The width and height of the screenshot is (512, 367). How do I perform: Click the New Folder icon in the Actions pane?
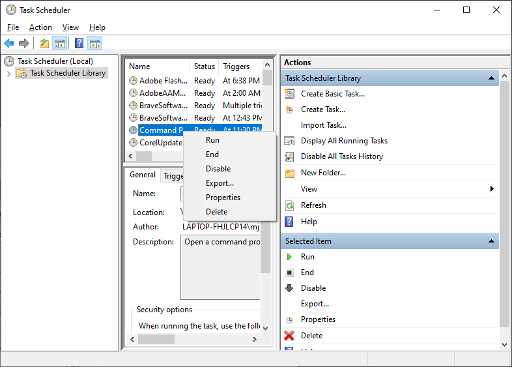coord(289,173)
